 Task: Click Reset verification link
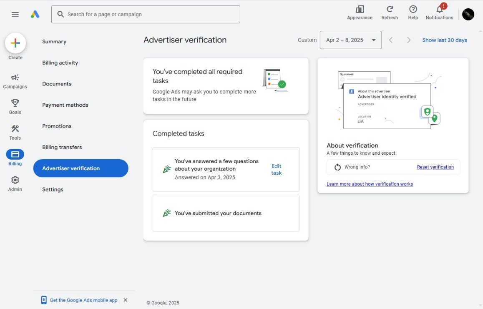[x=435, y=167]
